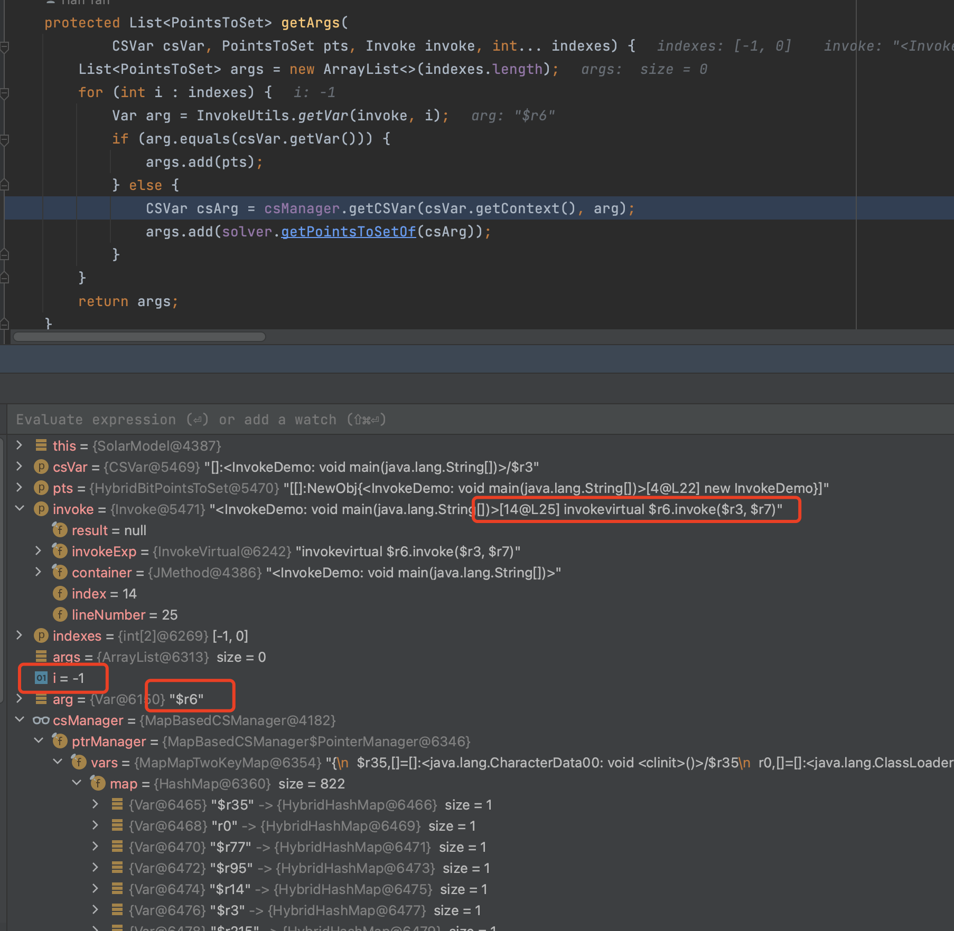
Task: Click the 'return args;' statement
Action: pyautogui.click(x=128, y=301)
